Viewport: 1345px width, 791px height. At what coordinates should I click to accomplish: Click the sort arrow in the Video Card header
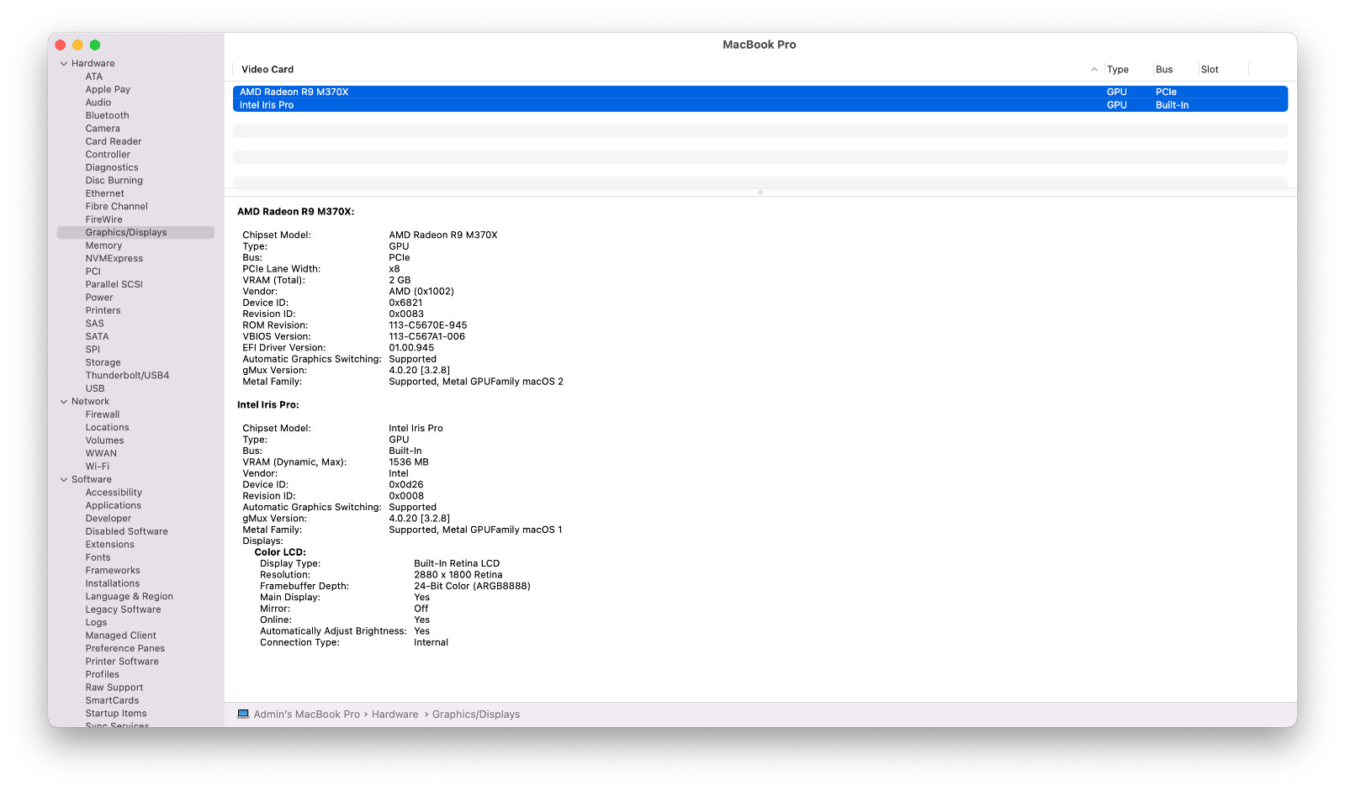tap(1094, 70)
